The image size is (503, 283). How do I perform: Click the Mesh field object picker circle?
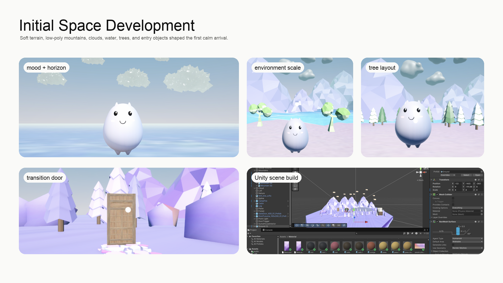[x=482, y=214]
